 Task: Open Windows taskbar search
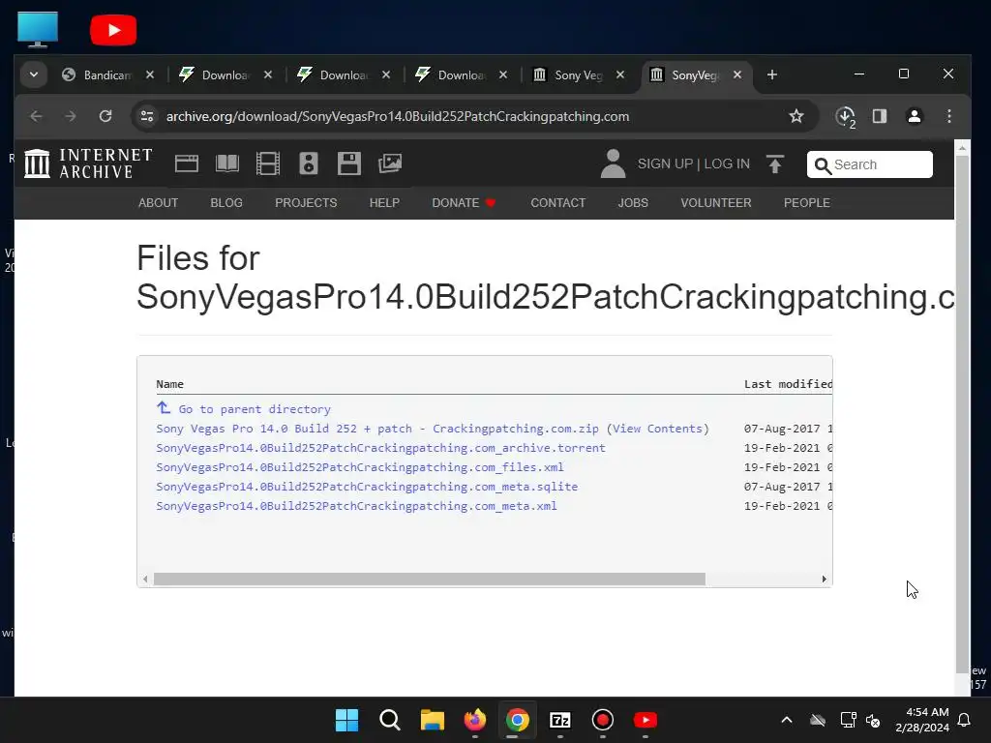tap(389, 720)
